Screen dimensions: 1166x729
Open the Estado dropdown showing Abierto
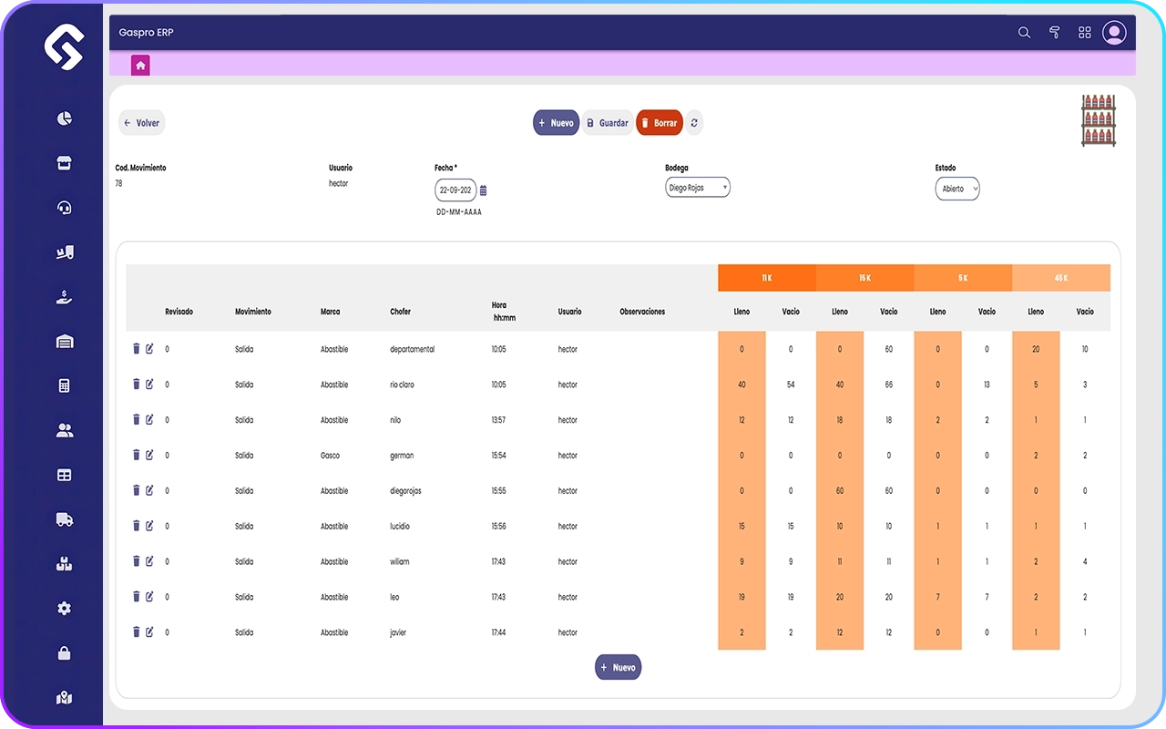[x=956, y=189]
